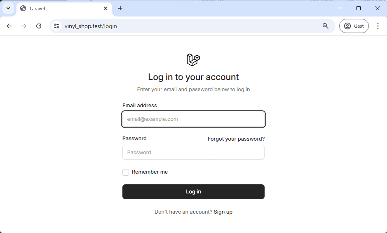Click into the Password field
Image resolution: width=387 pixels, height=233 pixels.
pos(194,152)
